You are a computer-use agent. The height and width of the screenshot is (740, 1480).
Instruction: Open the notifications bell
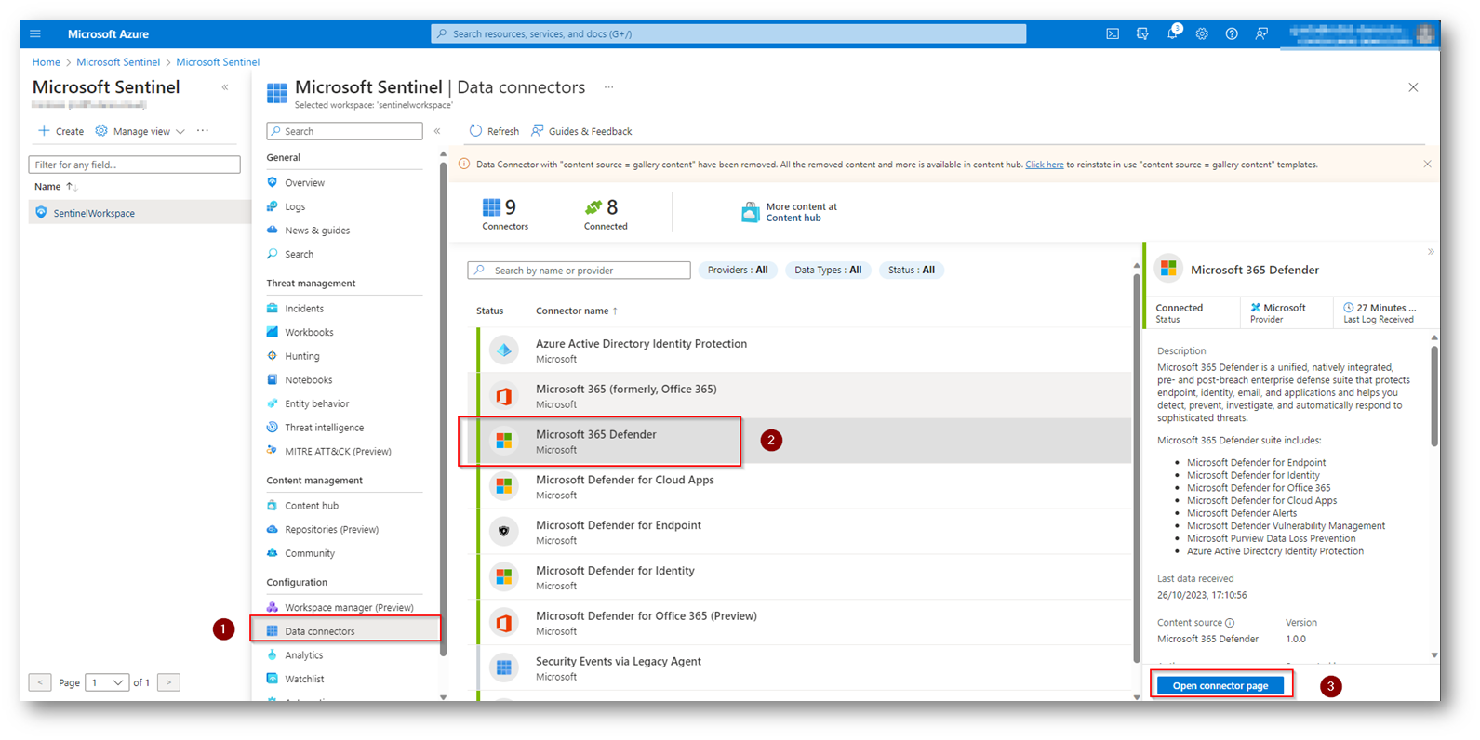coord(1172,33)
